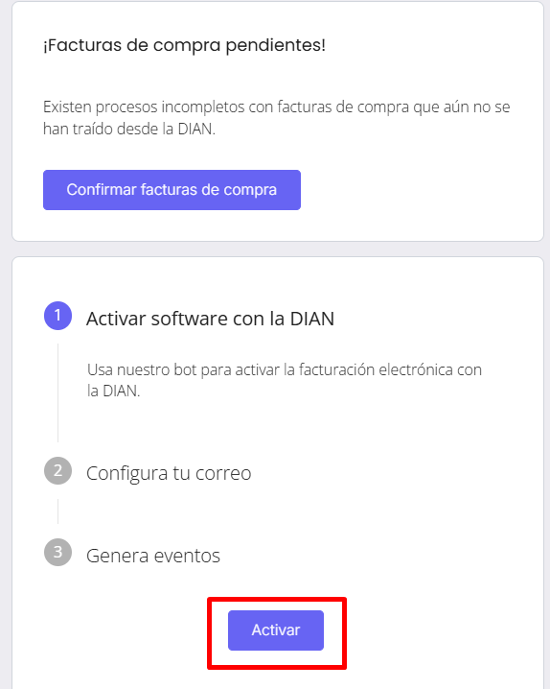Open the Activar software con la DIAN step
The image size is (550, 689).
coord(210,319)
